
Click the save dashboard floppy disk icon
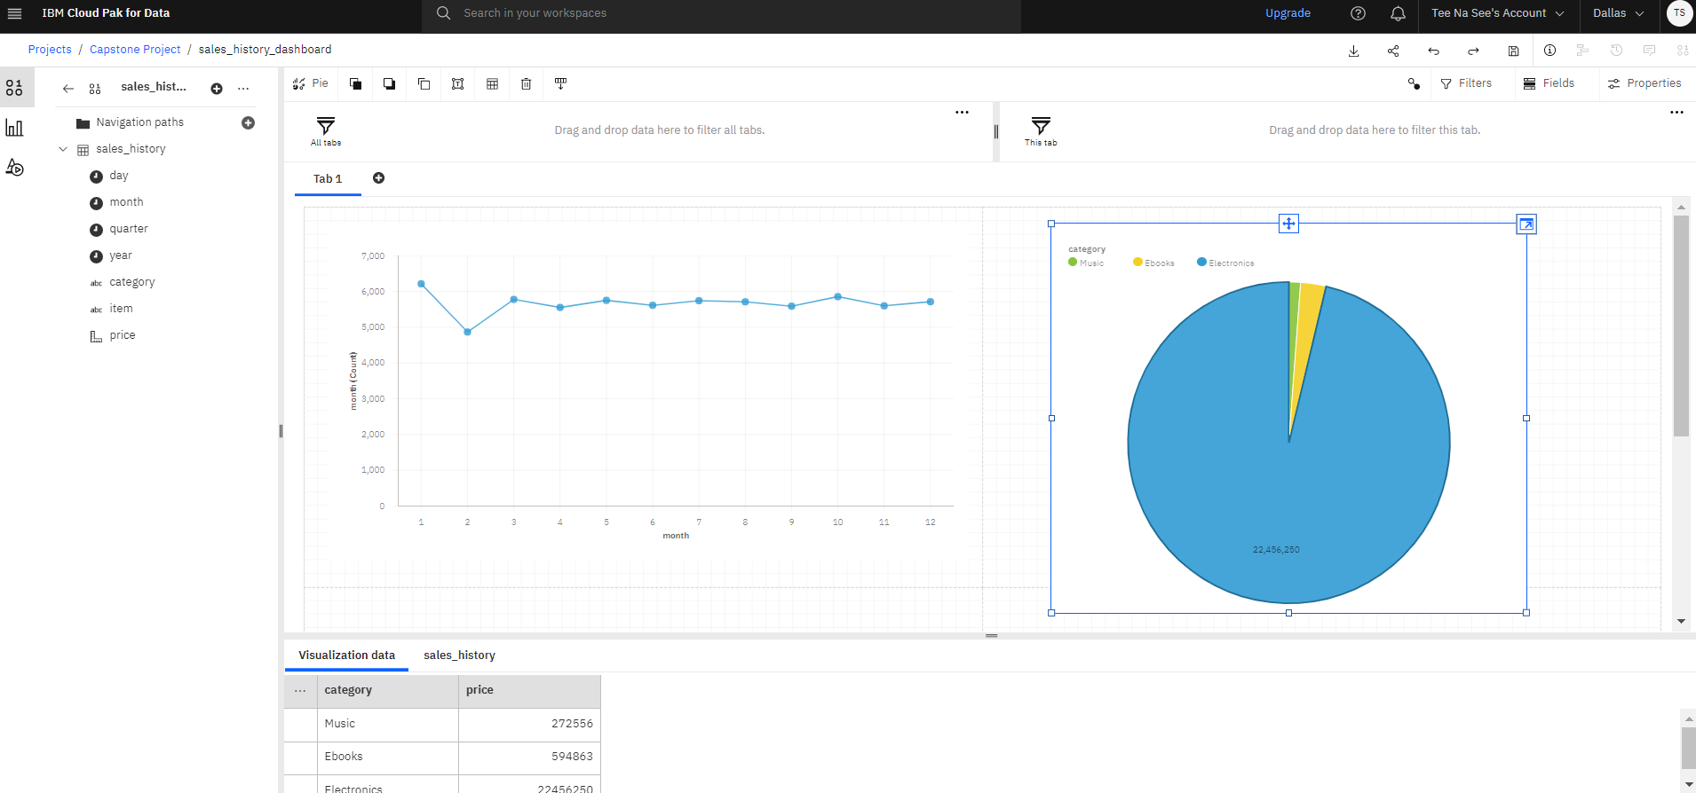point(1513,51)
